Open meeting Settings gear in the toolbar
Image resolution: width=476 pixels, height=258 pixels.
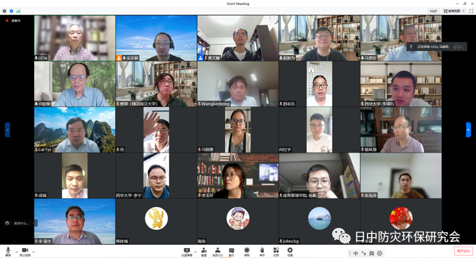pyautogui.click(x=290, y=250)
